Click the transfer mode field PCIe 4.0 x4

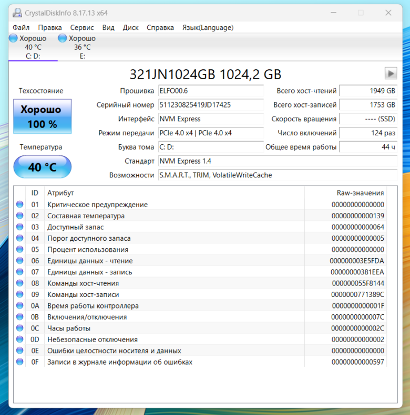tap(211, 133)
